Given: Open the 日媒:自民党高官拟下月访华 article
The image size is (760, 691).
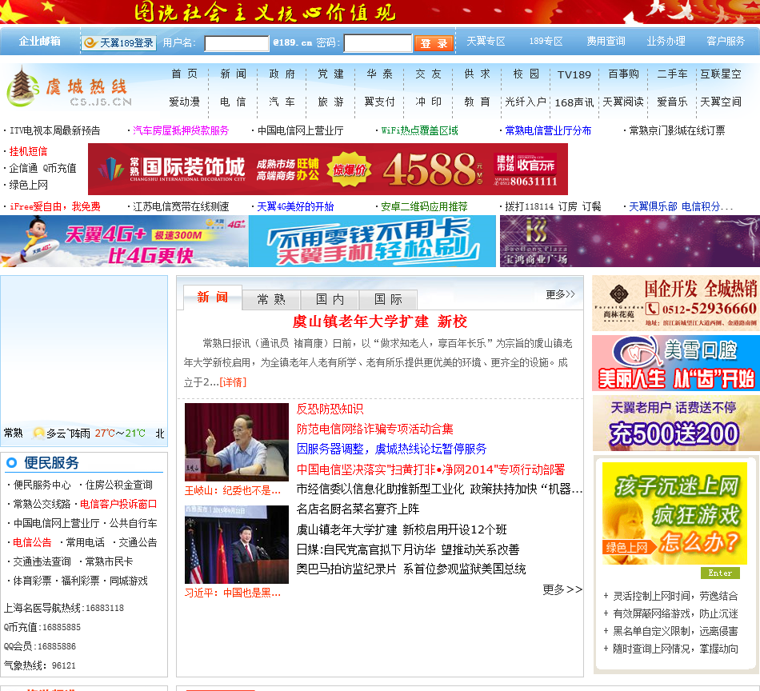Looking at the screenshot, I should click(408, 549).
